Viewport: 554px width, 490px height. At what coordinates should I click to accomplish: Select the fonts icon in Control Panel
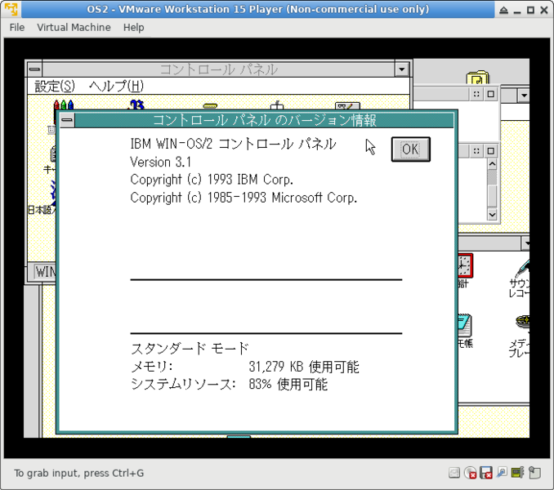pyautogui.click(x=137, y=105)
